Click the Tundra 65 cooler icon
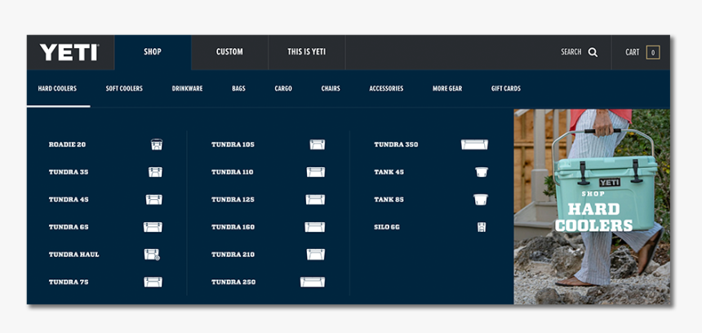This screenshot has width=702, height=333. tap(153, 227)
